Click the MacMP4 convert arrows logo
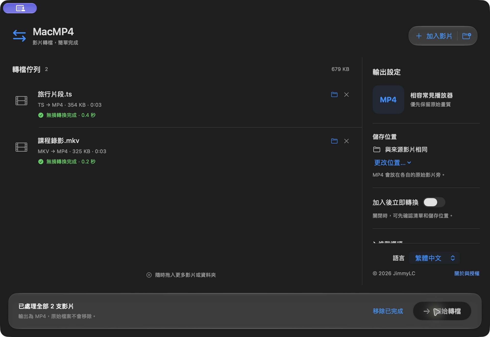The height and width of the screenshot is (337, 490). coord(19,36)
